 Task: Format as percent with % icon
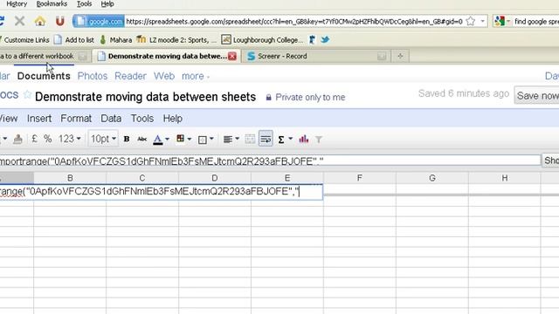point(47,139)
